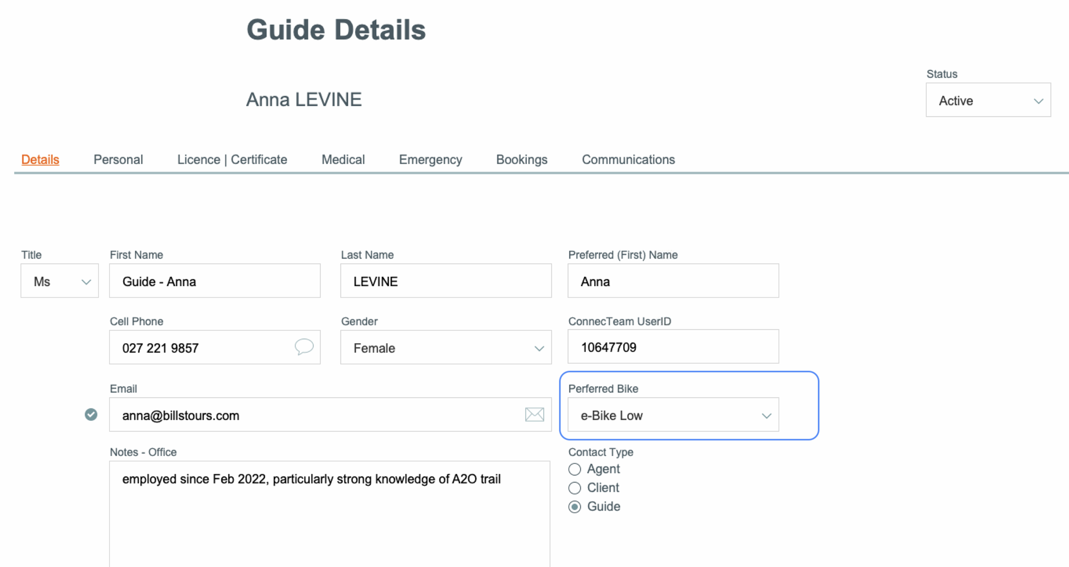1069x567 pixels.
Task: View the Bookings tab
Action: pos(522,160)
